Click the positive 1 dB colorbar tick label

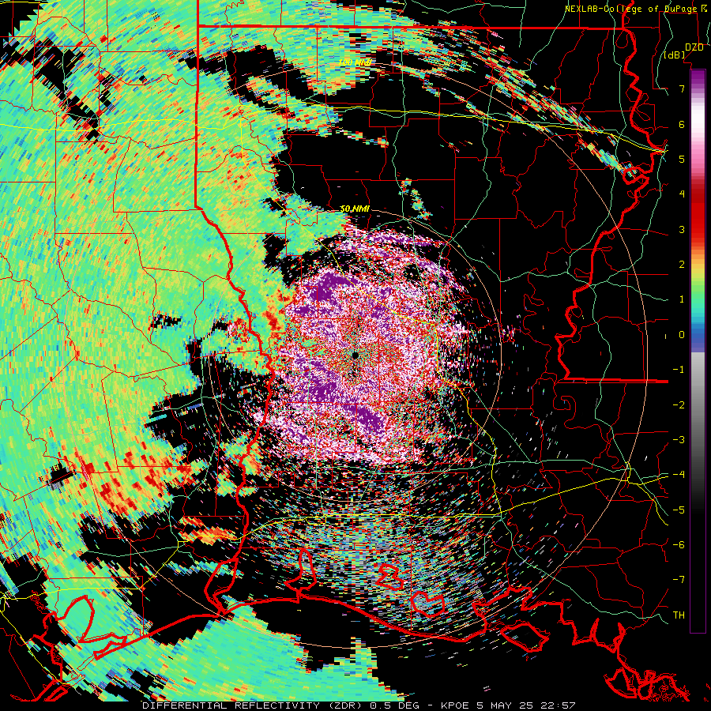682,299
